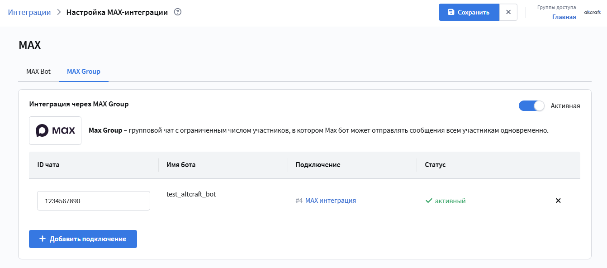Click the Добавить подключение button
Image resolution: width=607 pixels, height=268 pixels.
click(x=83, y=239)
